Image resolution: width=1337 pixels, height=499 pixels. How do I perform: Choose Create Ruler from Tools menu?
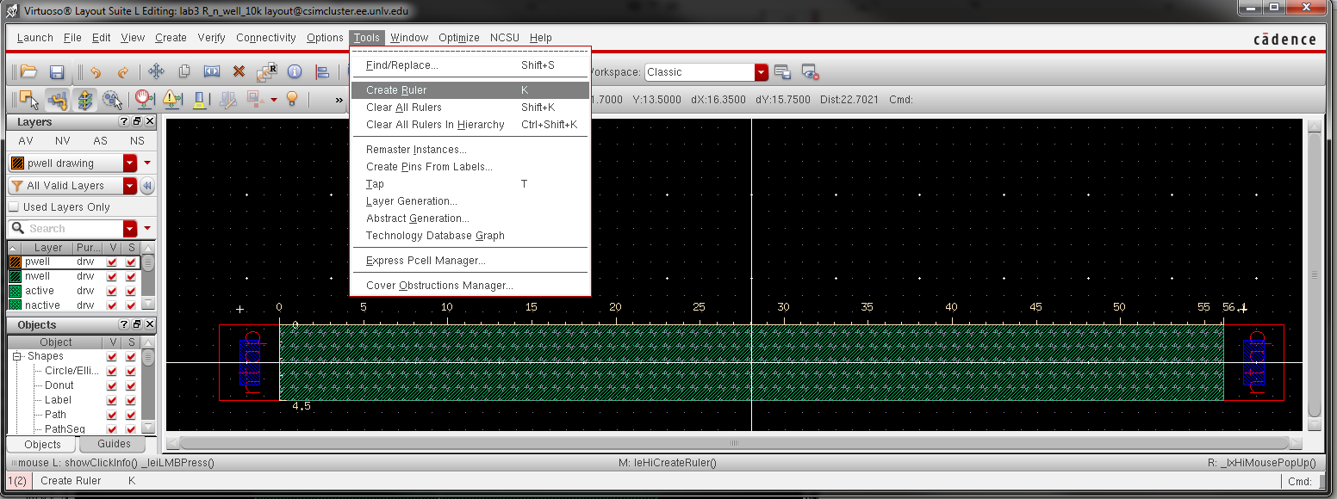coord(396,90)
